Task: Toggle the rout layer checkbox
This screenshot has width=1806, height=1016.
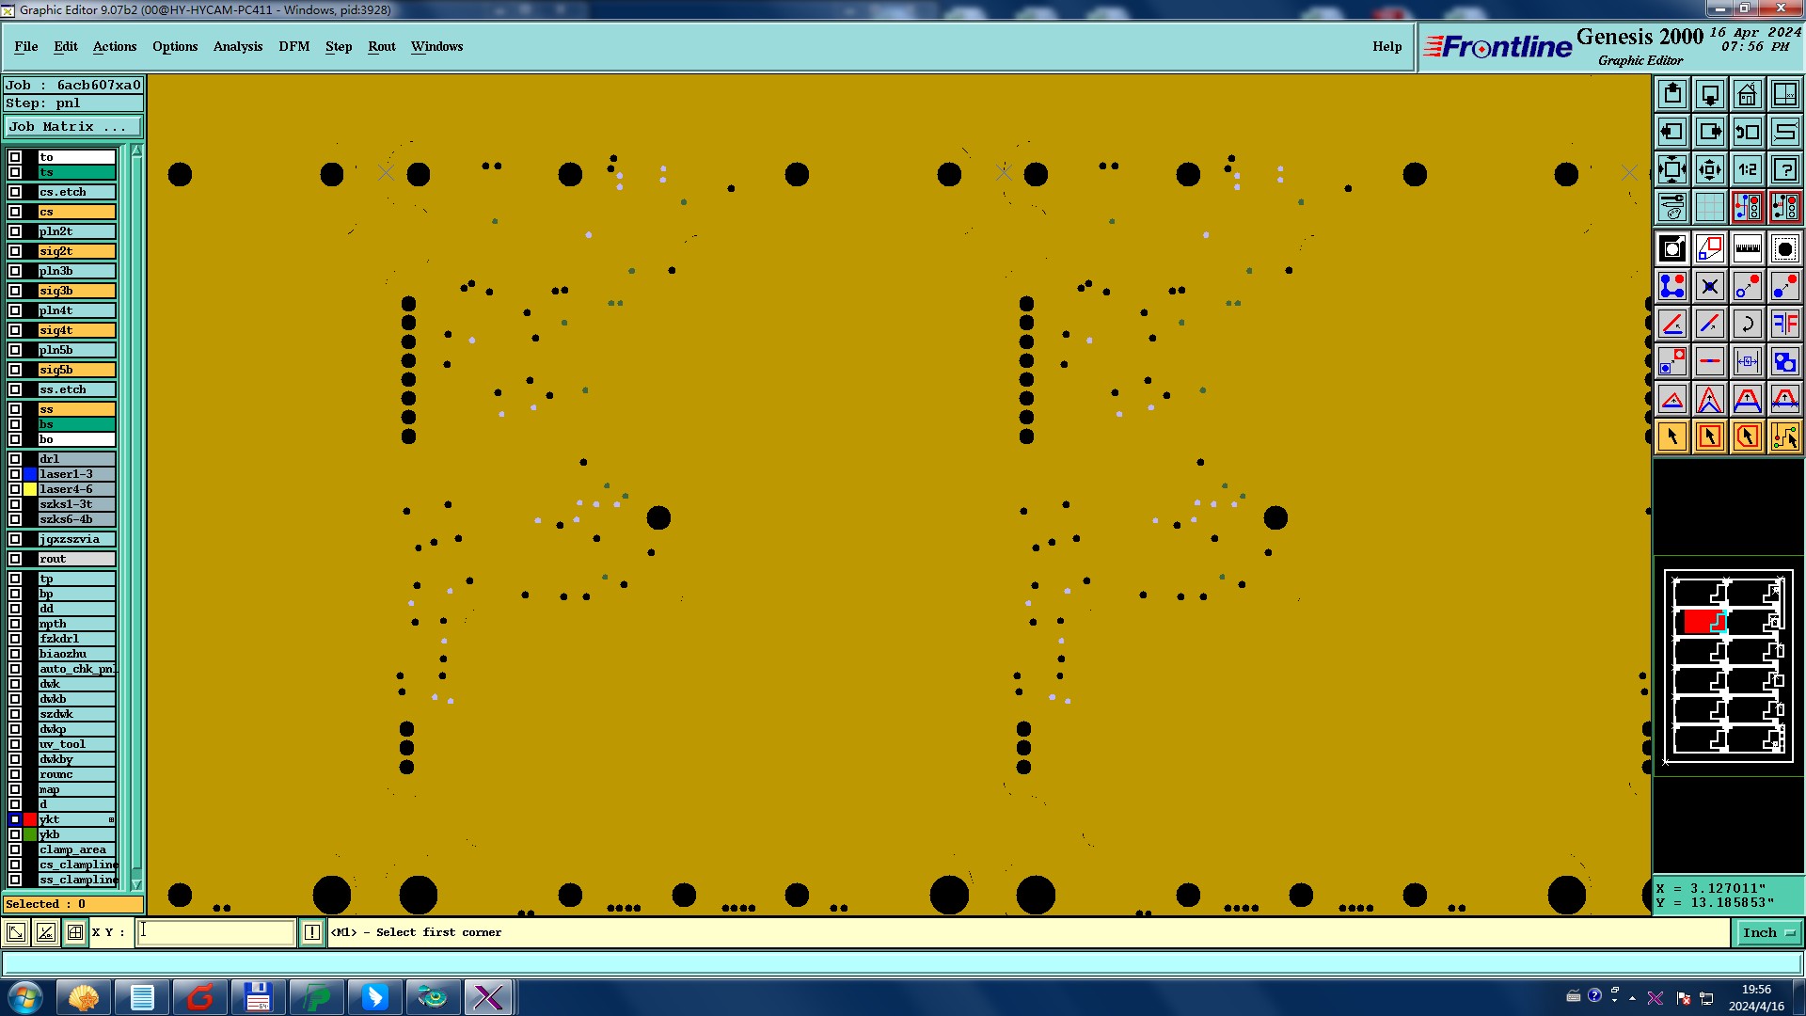Action: pyautogui.click(x=15, y=559)
